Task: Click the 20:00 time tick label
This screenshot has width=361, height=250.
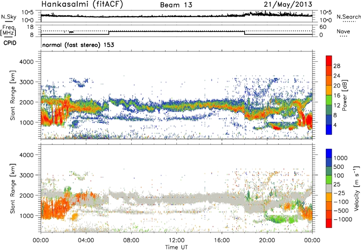Action: point(267,241)
